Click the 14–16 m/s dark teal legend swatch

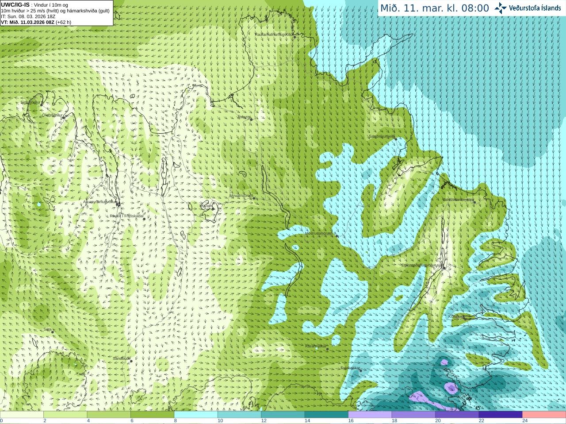click(x=326, y=415)
